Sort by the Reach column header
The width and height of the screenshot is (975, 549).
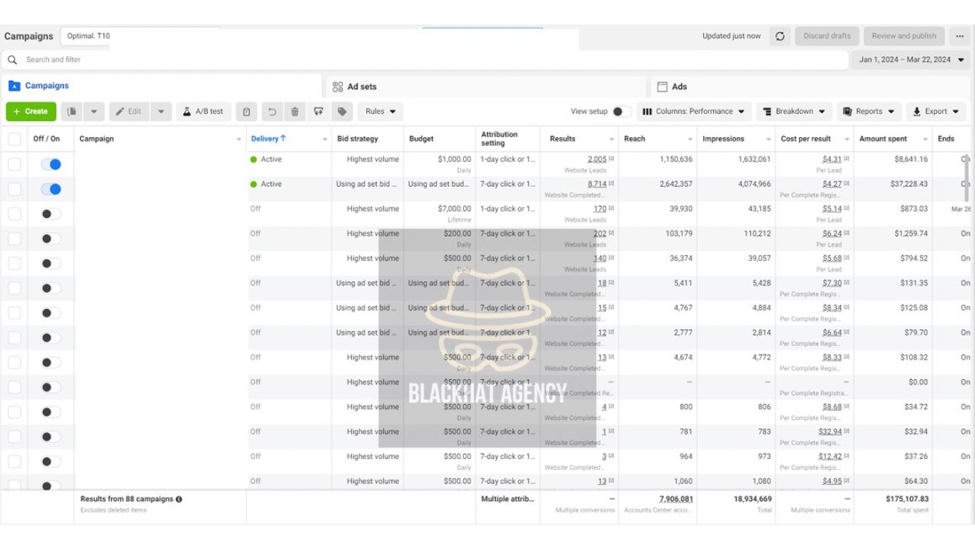click(x=634, y=139)
